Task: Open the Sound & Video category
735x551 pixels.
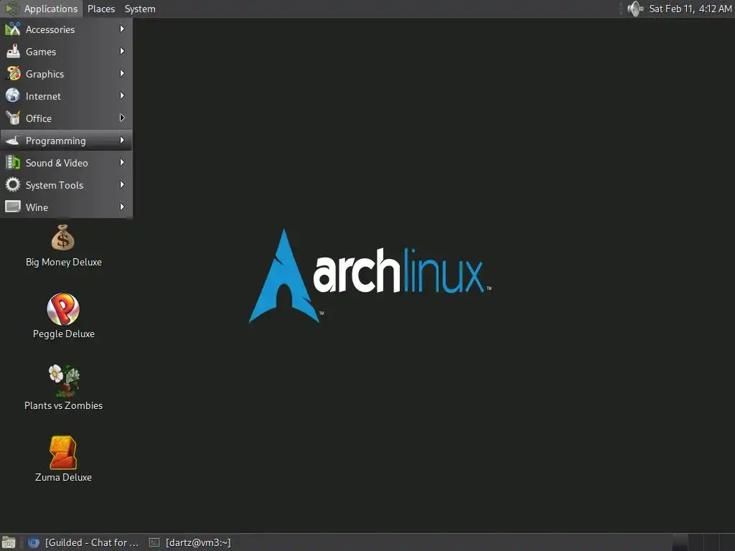Action: pyautogui.click(x=66, y=163)
